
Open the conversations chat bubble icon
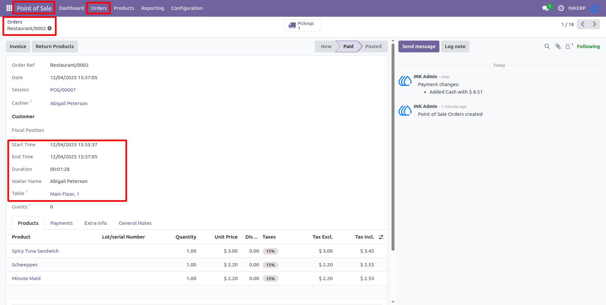546,8
